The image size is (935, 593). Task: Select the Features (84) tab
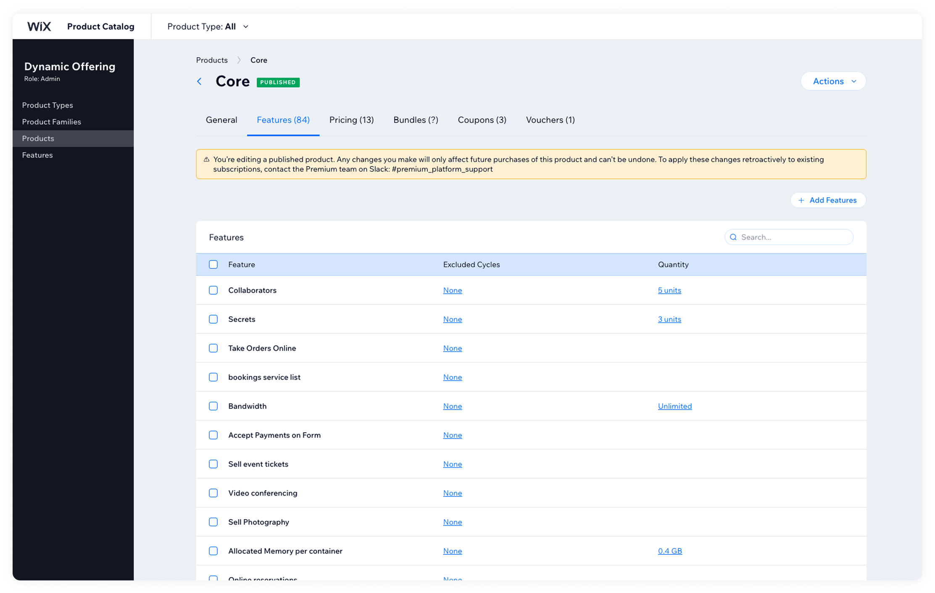click(283, 120)
